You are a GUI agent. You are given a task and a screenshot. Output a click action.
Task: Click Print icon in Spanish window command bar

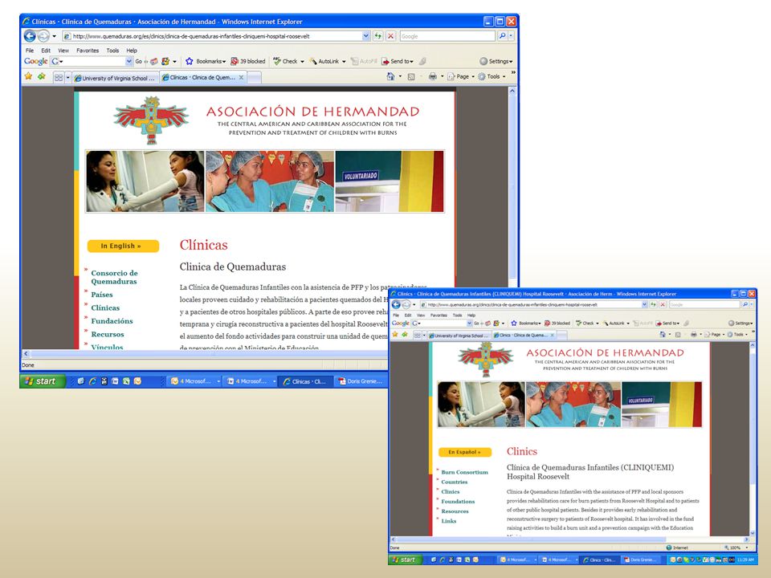[433, 76]
